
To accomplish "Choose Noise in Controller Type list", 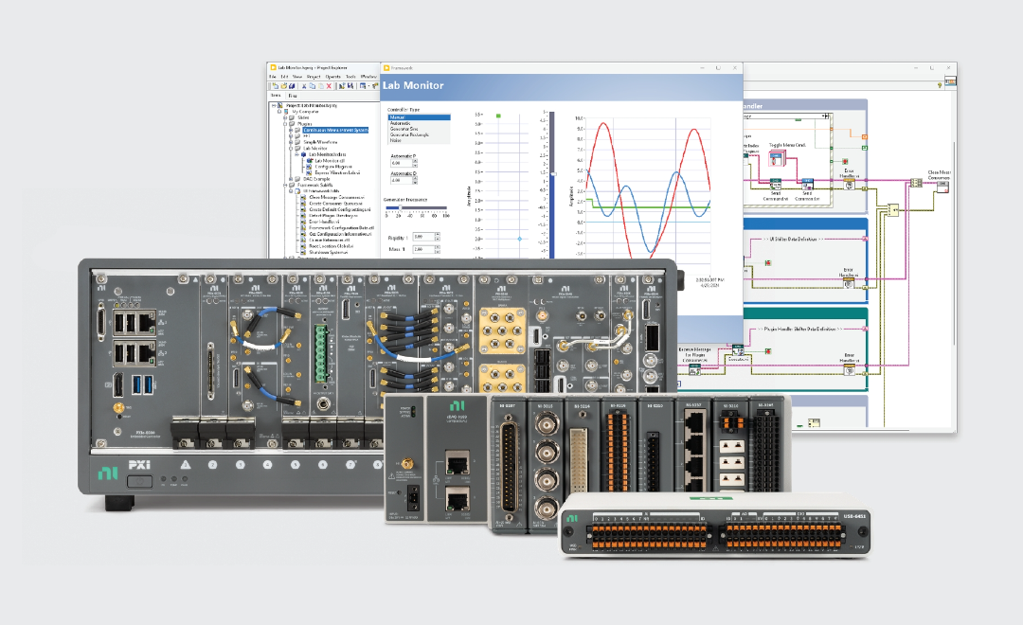I will 420,140.
